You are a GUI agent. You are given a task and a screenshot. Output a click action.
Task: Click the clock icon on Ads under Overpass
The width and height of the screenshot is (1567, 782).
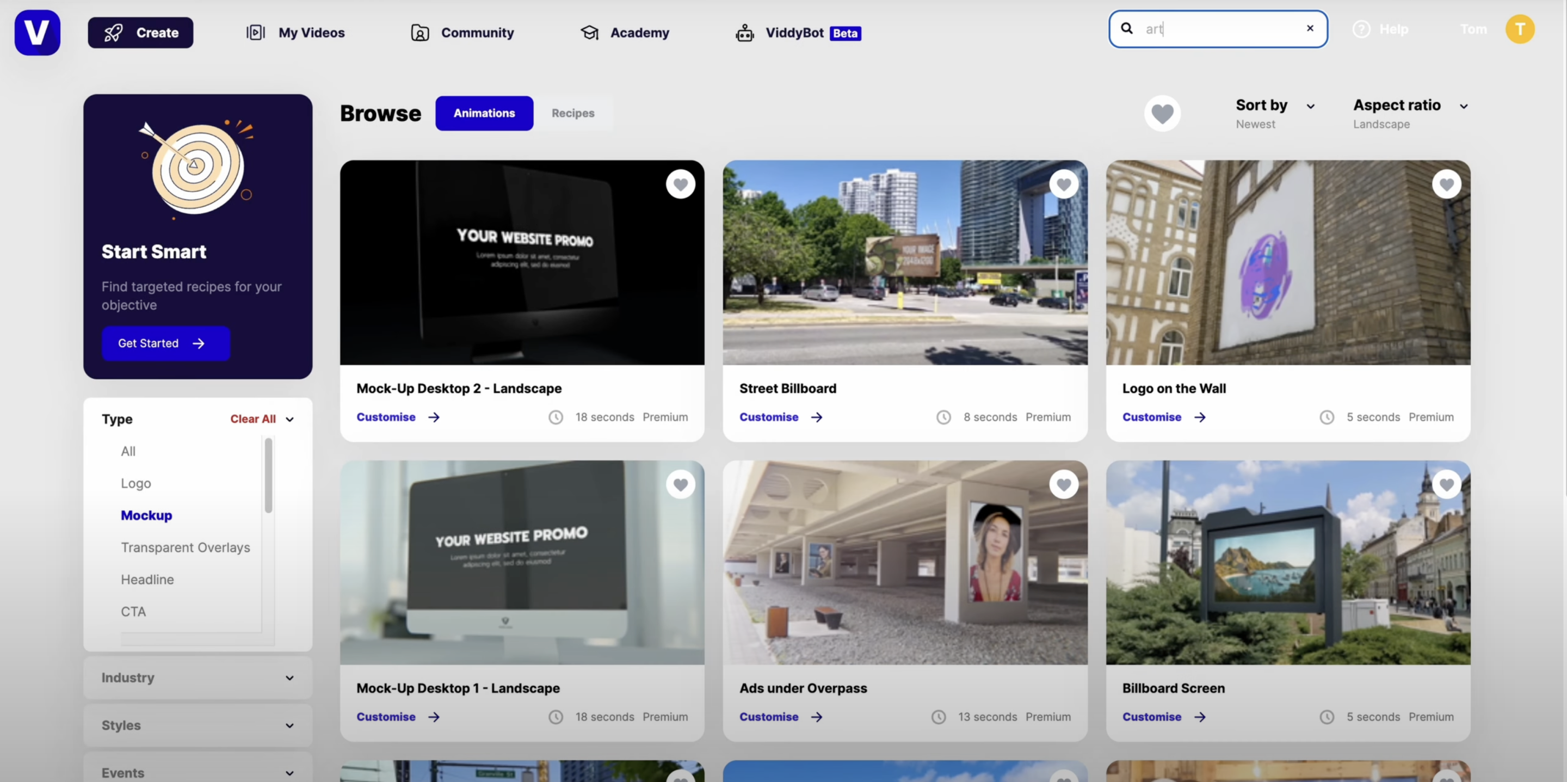coord(939,717)
